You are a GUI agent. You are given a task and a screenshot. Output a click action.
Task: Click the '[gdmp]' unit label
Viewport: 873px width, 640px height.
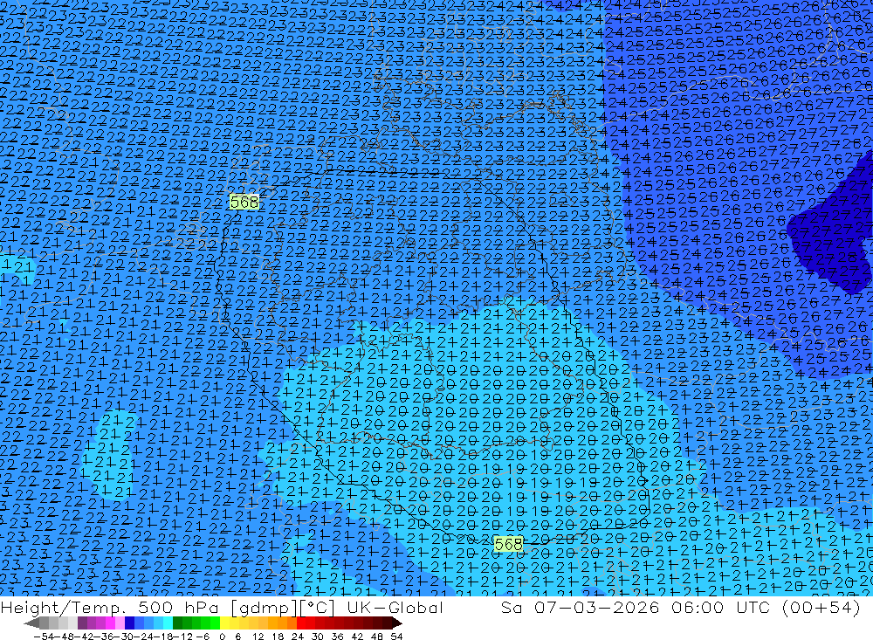click(x=265, y=608)
